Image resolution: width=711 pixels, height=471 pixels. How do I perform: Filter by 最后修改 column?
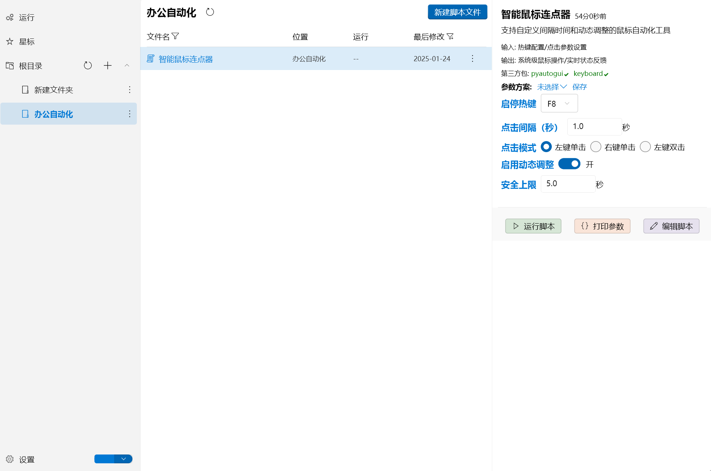point(450,36)
